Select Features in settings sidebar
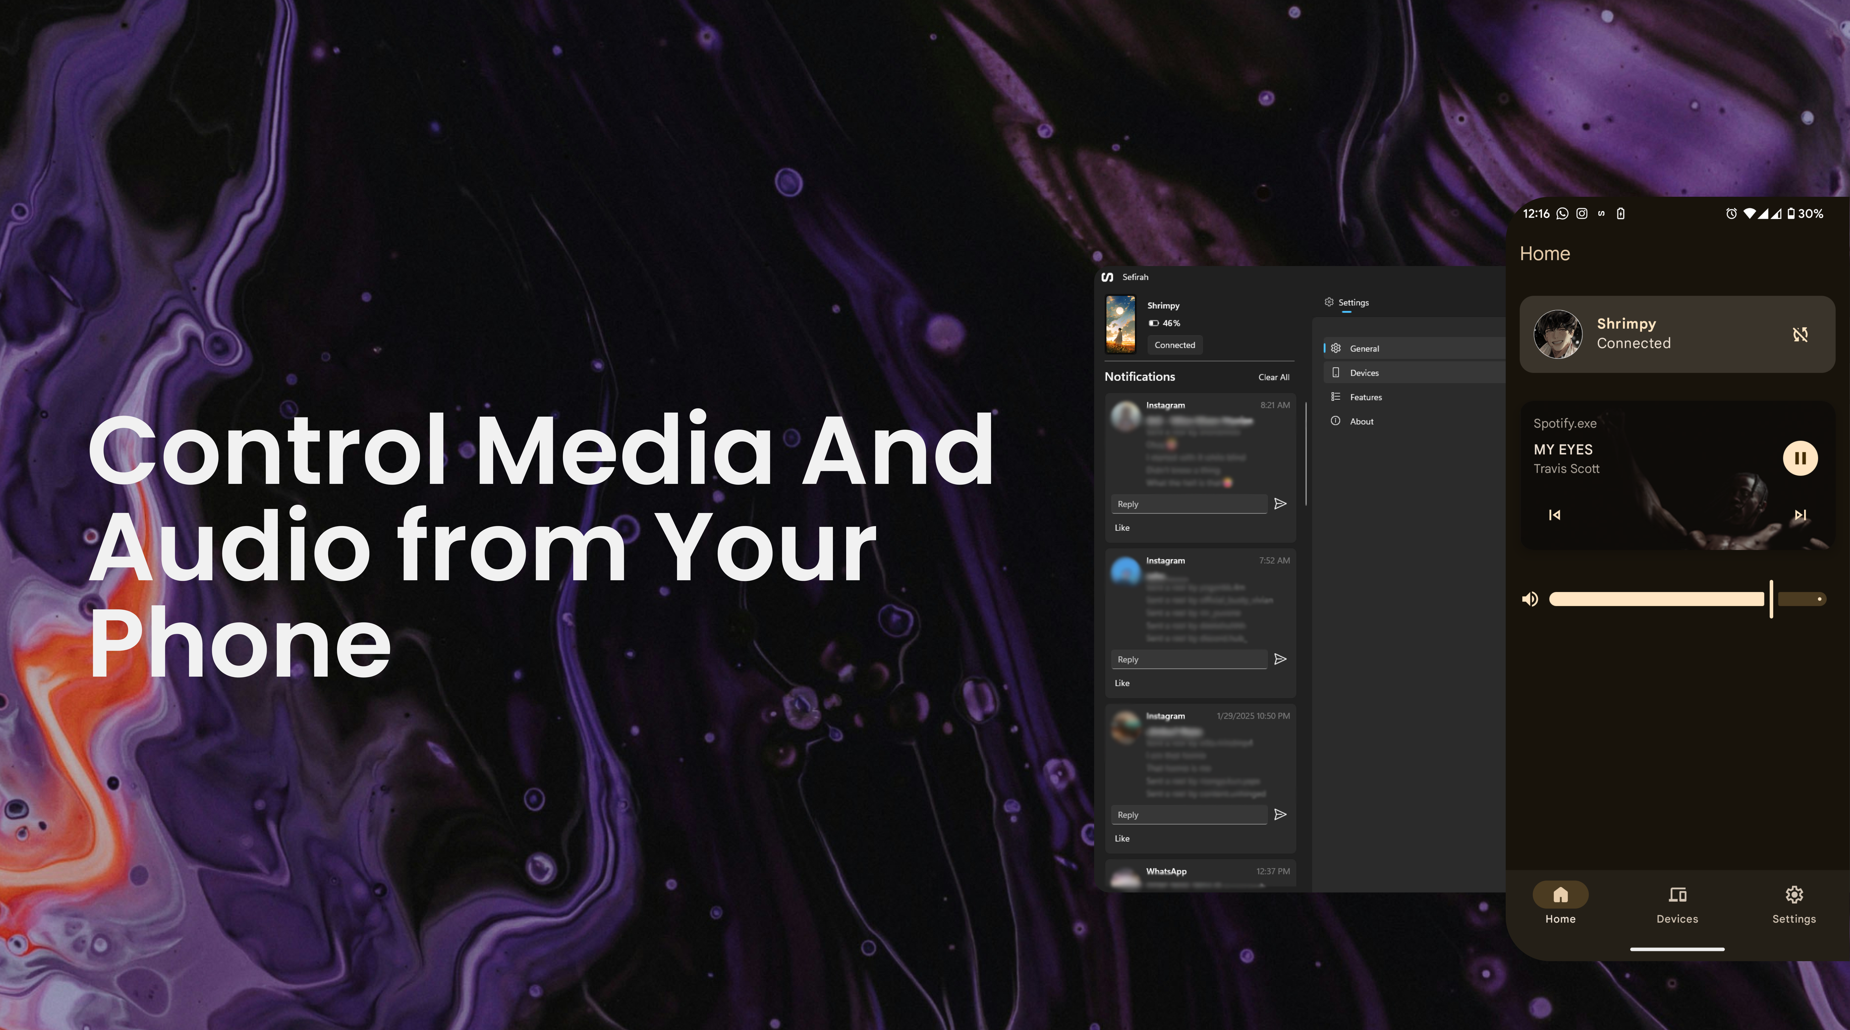Screen dimensions: 1850x1030 [1414, 397]
